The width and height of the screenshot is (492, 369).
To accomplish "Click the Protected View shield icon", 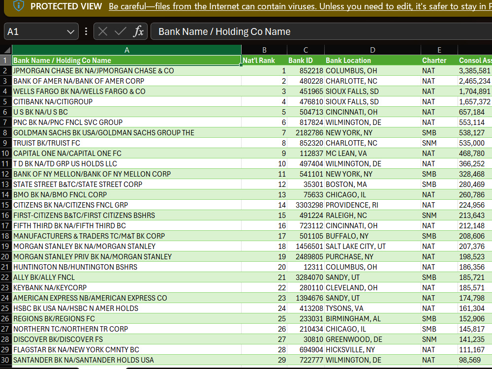I will tap(19, 5).
